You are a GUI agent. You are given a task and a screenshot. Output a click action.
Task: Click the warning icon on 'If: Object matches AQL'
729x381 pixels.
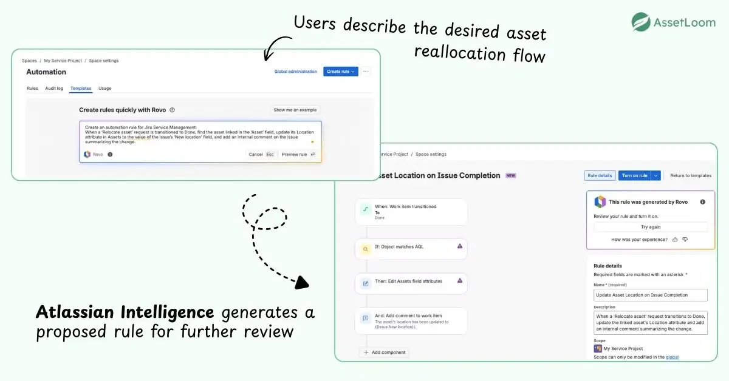459,246
